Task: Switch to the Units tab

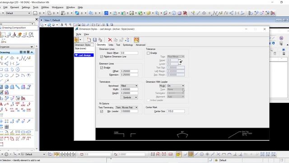Action: point(111,45)
